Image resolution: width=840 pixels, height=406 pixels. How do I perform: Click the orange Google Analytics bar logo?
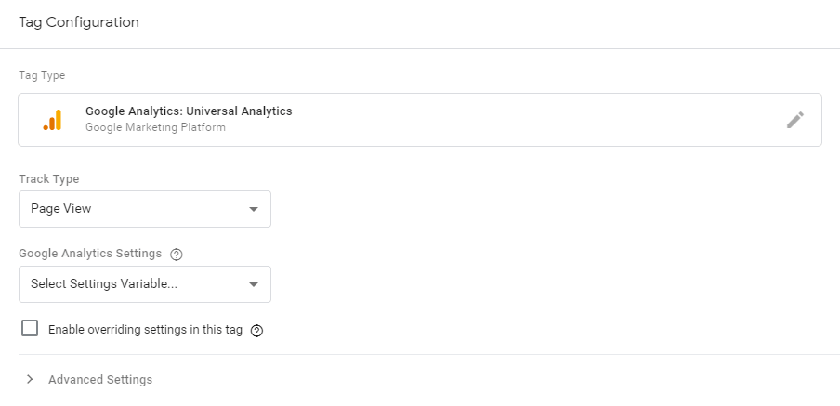coord(52,120)
